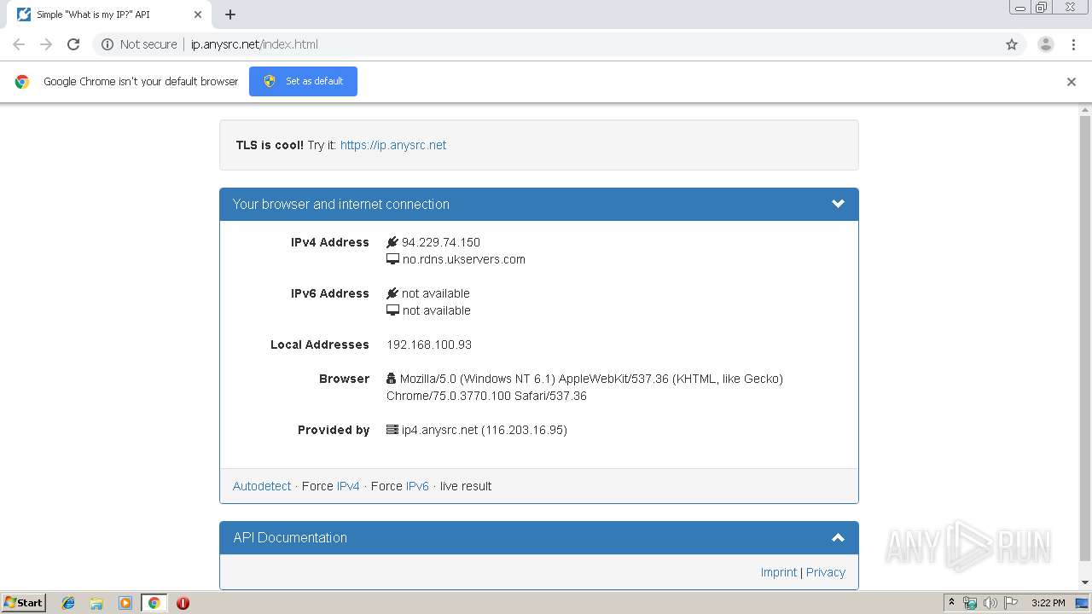Bookmark this page with the star icon
The height and width of the screenshot is (614, 1092).
(x=1012, y=44)
